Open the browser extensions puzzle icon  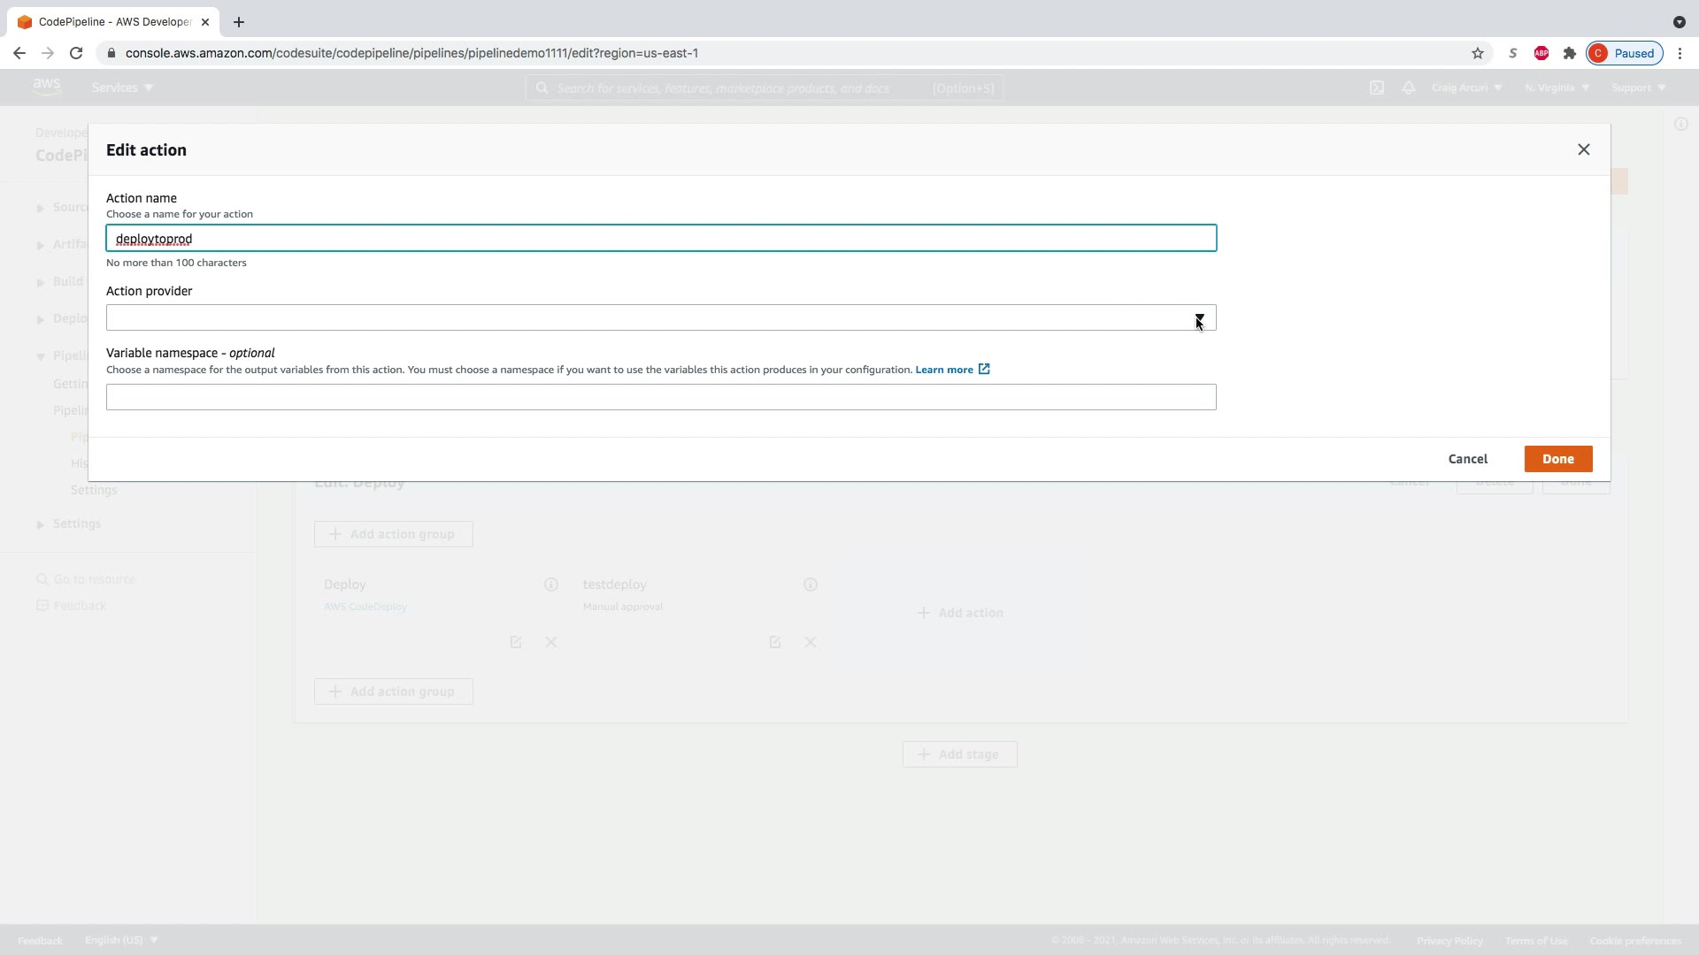[1569, 53]
